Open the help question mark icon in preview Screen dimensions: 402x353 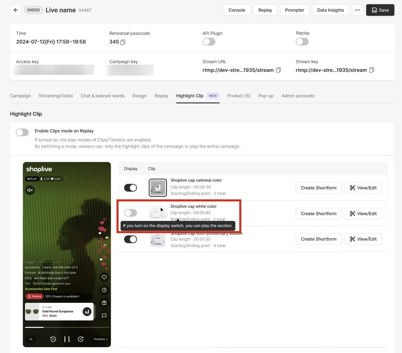[x=104, y=290]
